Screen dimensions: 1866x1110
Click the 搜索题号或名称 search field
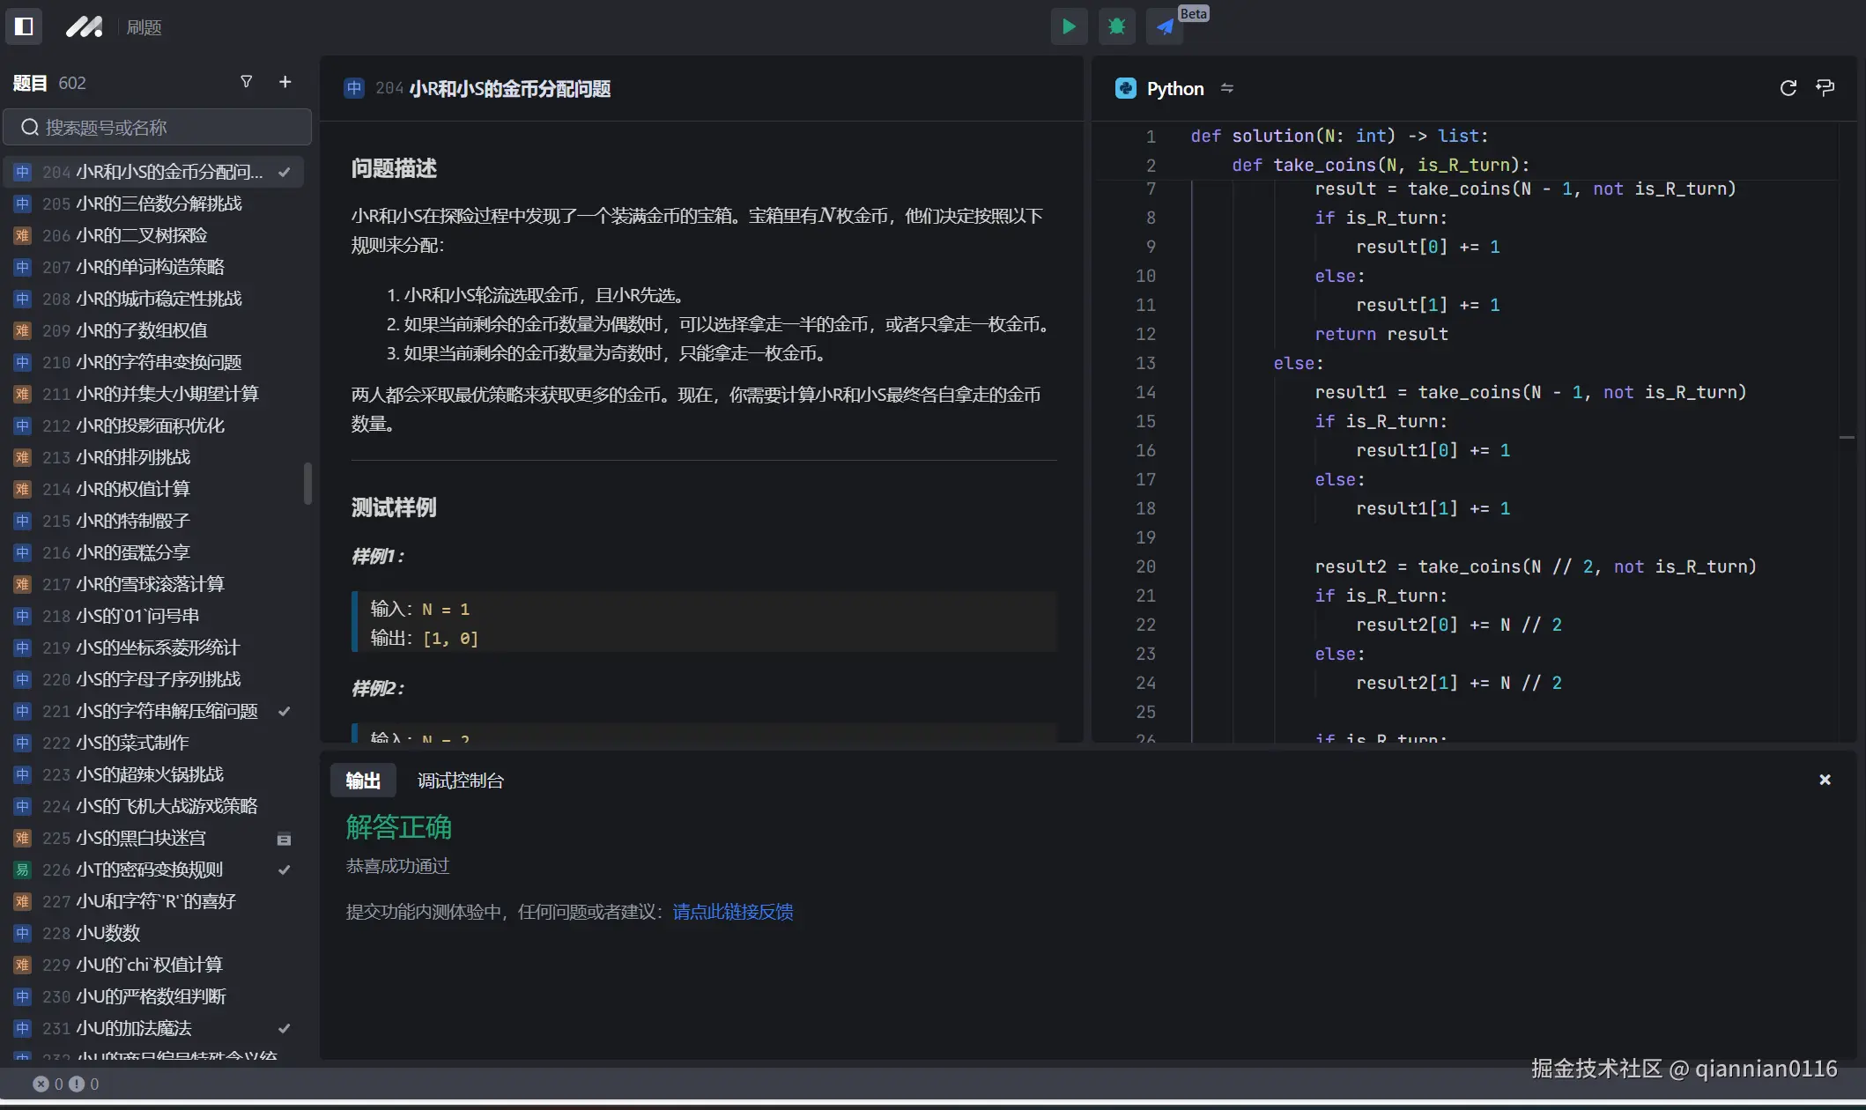pyautogui.click(x=159, y=126)
